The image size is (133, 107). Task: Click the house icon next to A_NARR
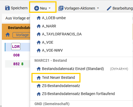[39, 26]
